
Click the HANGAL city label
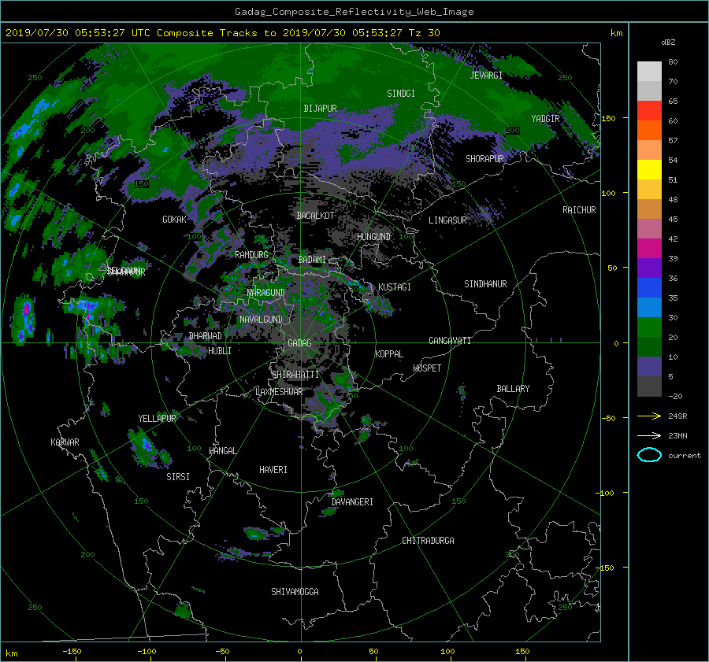223,451
